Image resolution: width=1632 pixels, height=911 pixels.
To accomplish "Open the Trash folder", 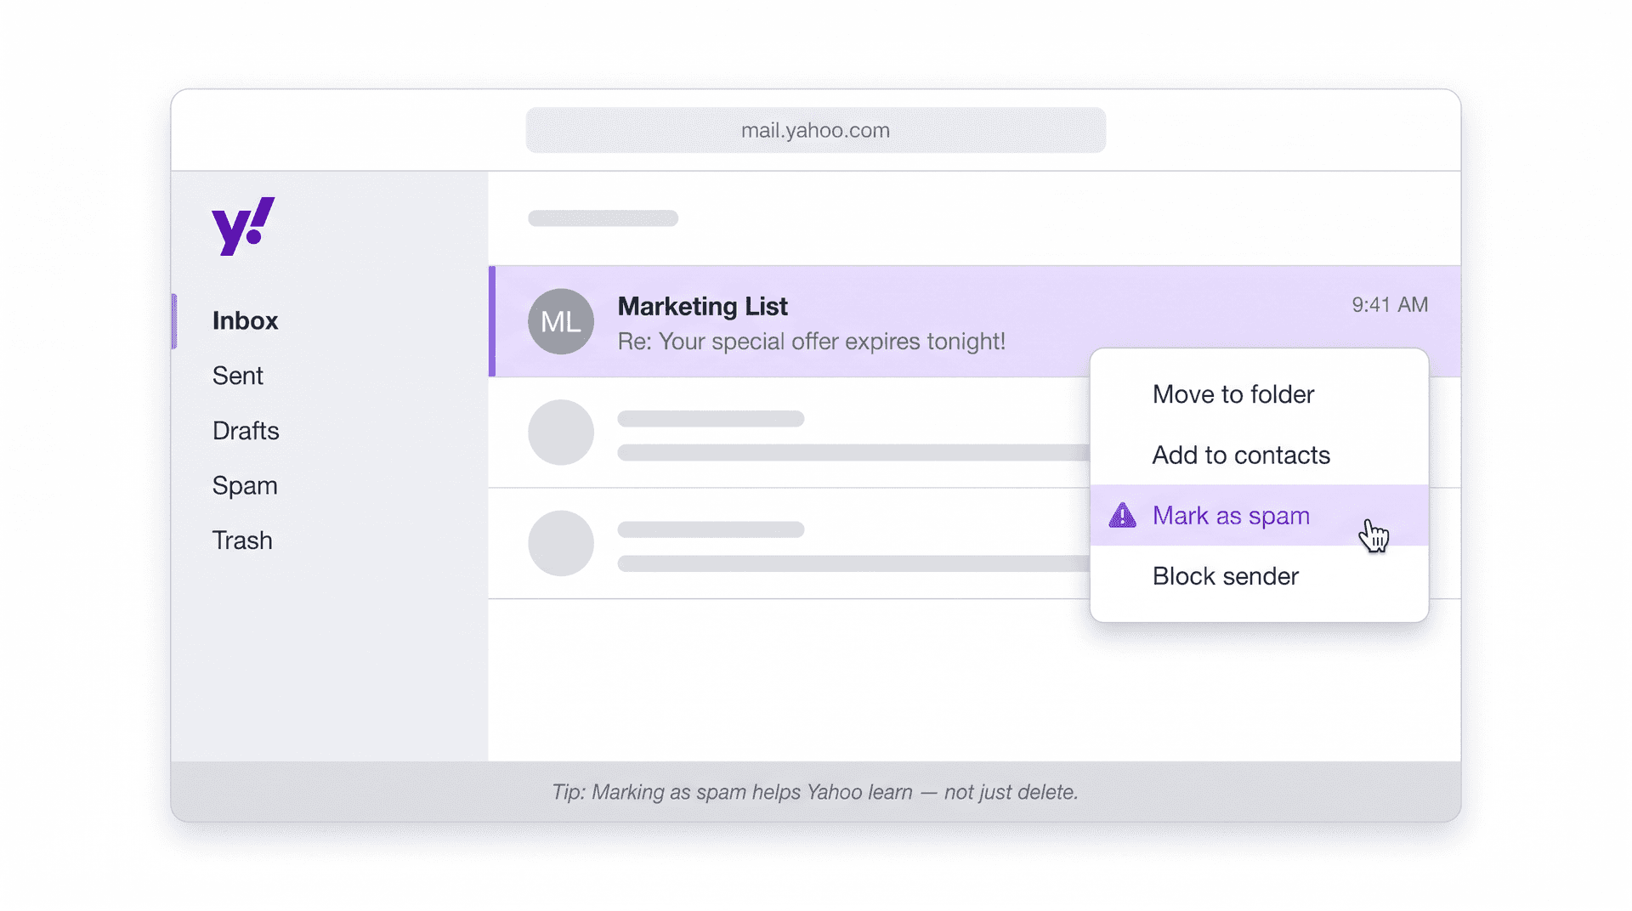I will click(241, 540).
